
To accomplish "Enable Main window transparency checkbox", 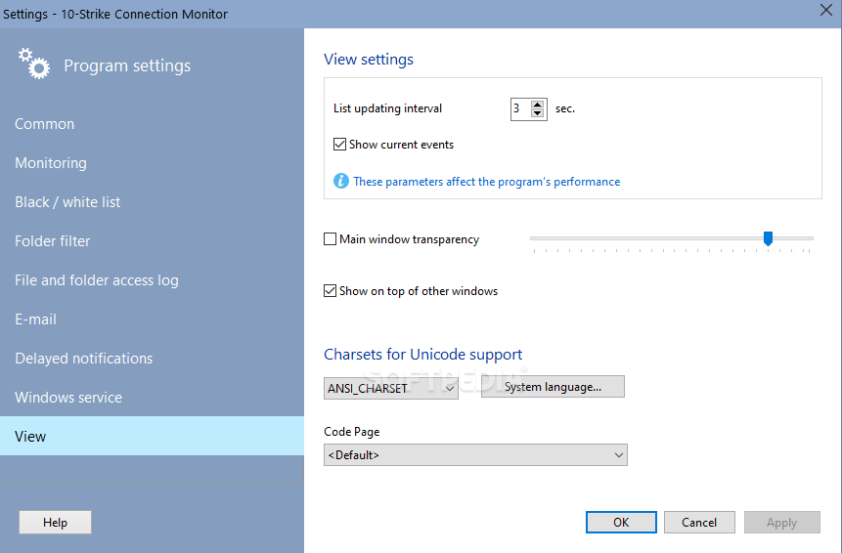I will point(331,238).
